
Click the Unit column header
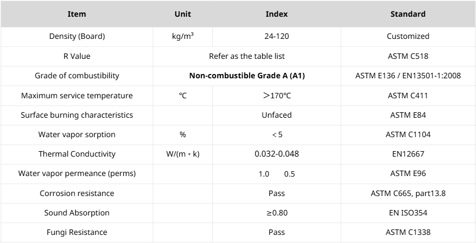(x=183, y=14)
